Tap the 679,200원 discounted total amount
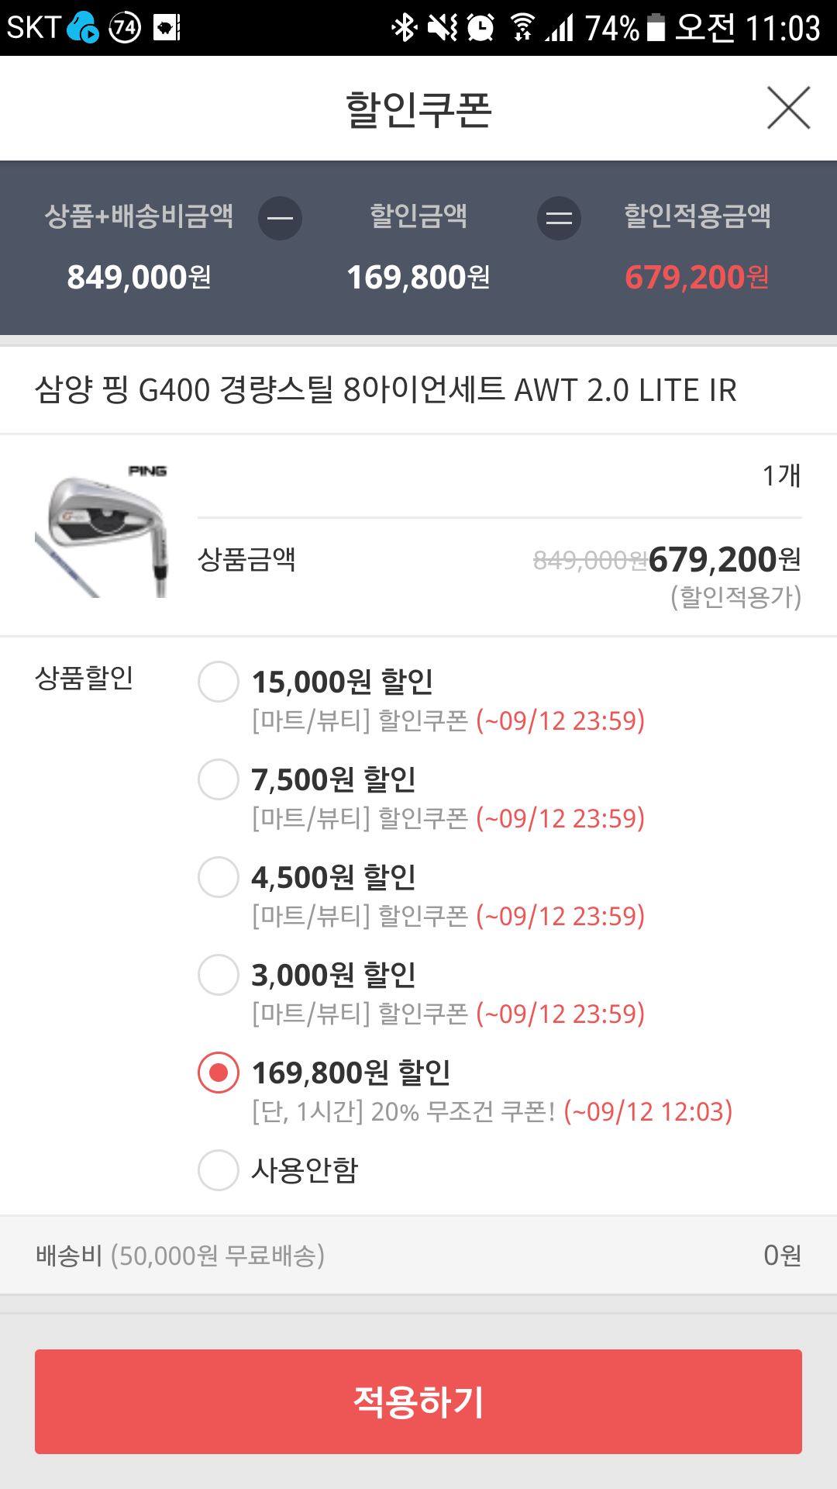Viewport: 837px width, 1489px height. 697,278
